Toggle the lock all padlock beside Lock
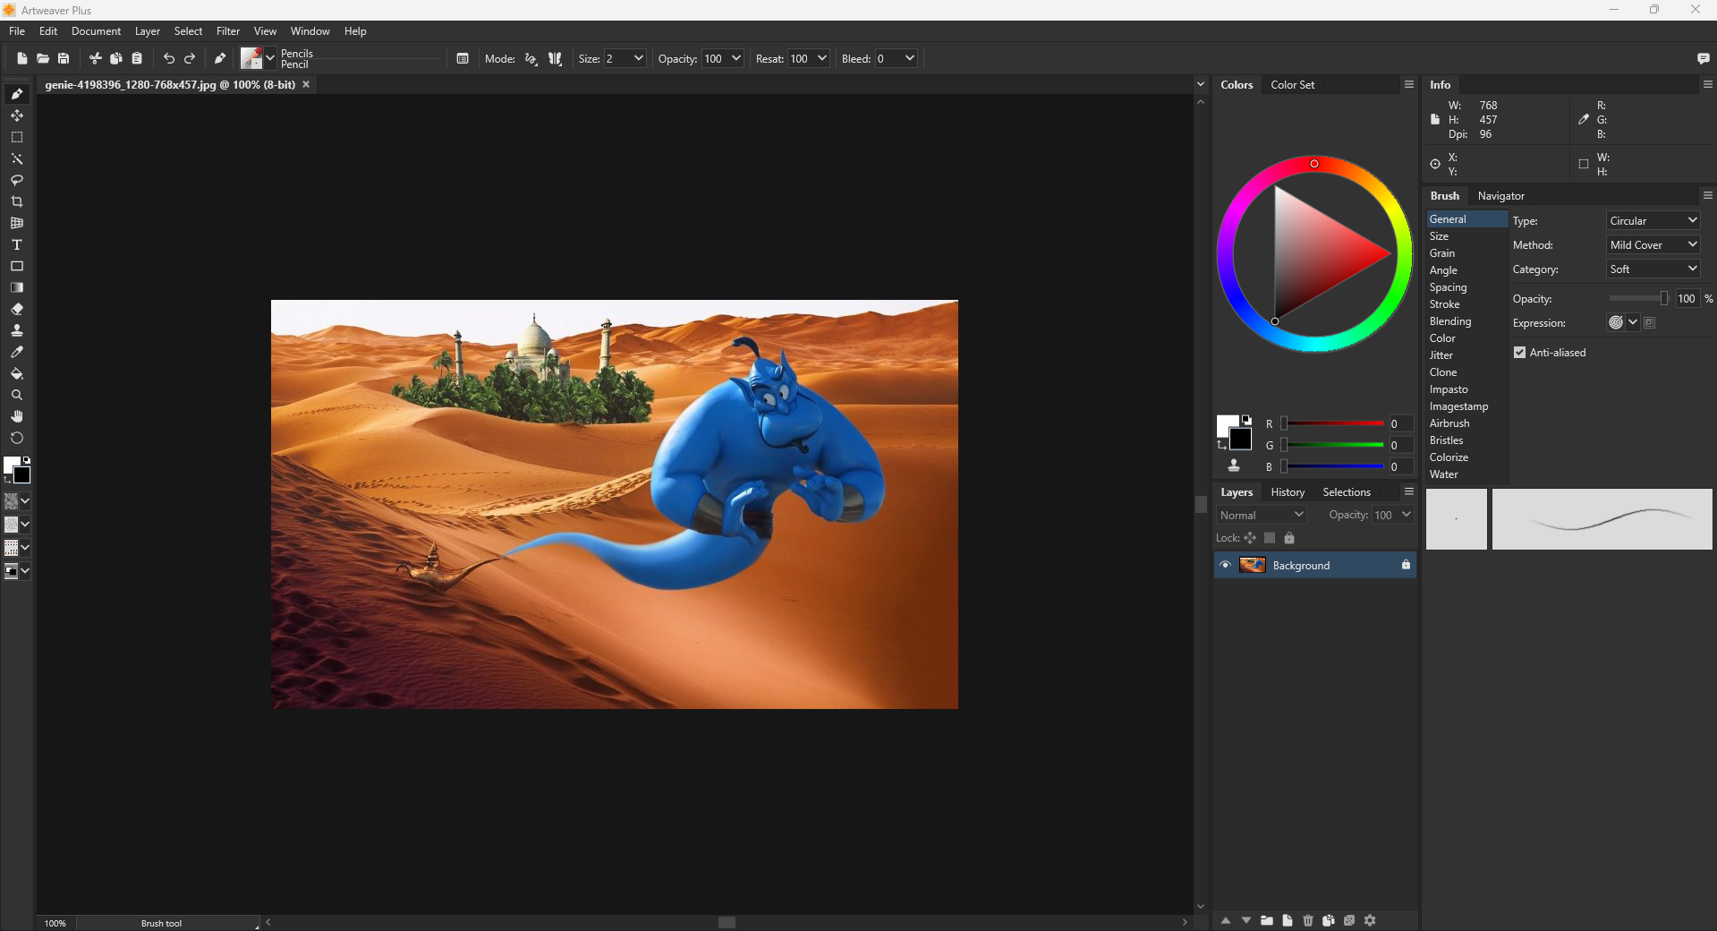1717x931 pixels. [1289, 538]
